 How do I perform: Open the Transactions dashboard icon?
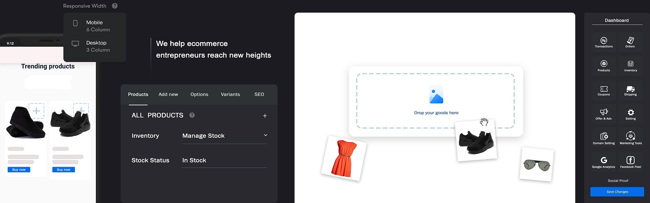click(604, 40)
